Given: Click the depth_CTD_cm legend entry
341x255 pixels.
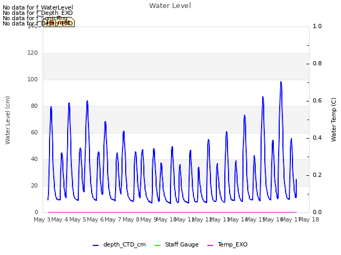Looking at the screenshot, I should pos(119,244).
